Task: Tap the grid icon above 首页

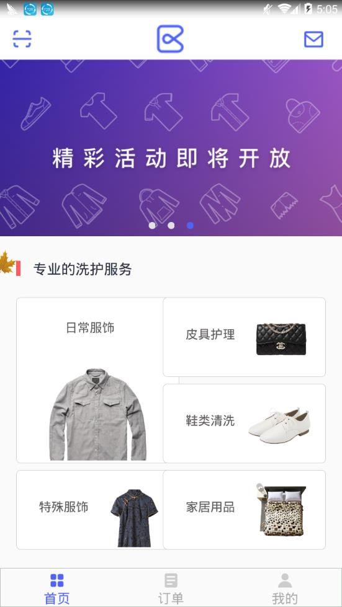Action: pos(57,580)
